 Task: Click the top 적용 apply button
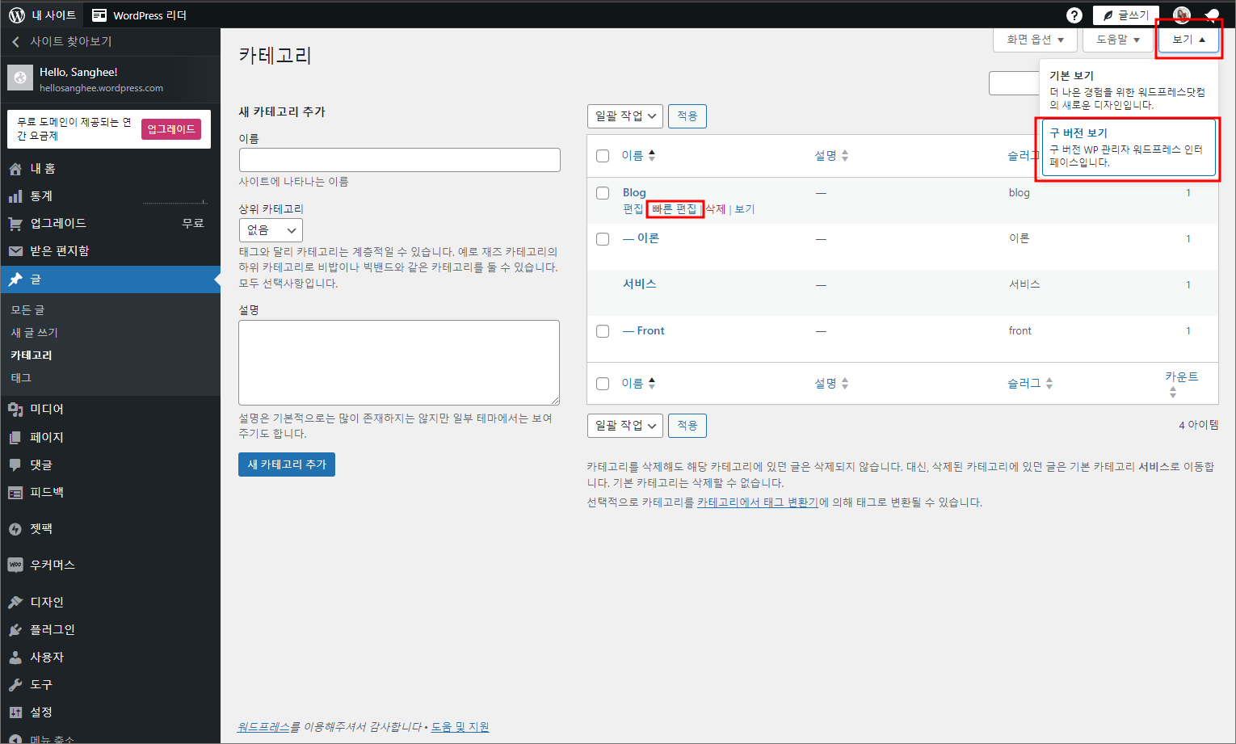pos(687,116)
